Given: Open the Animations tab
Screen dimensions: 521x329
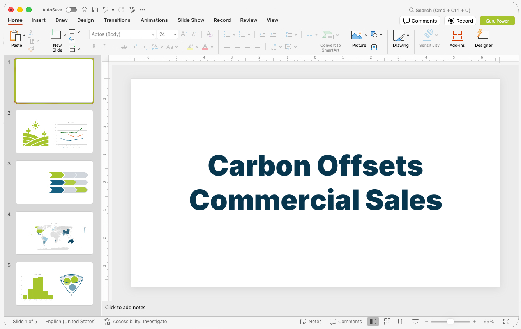Looking at the screenshot, I should pyautogui.click(x=154, y=20).
